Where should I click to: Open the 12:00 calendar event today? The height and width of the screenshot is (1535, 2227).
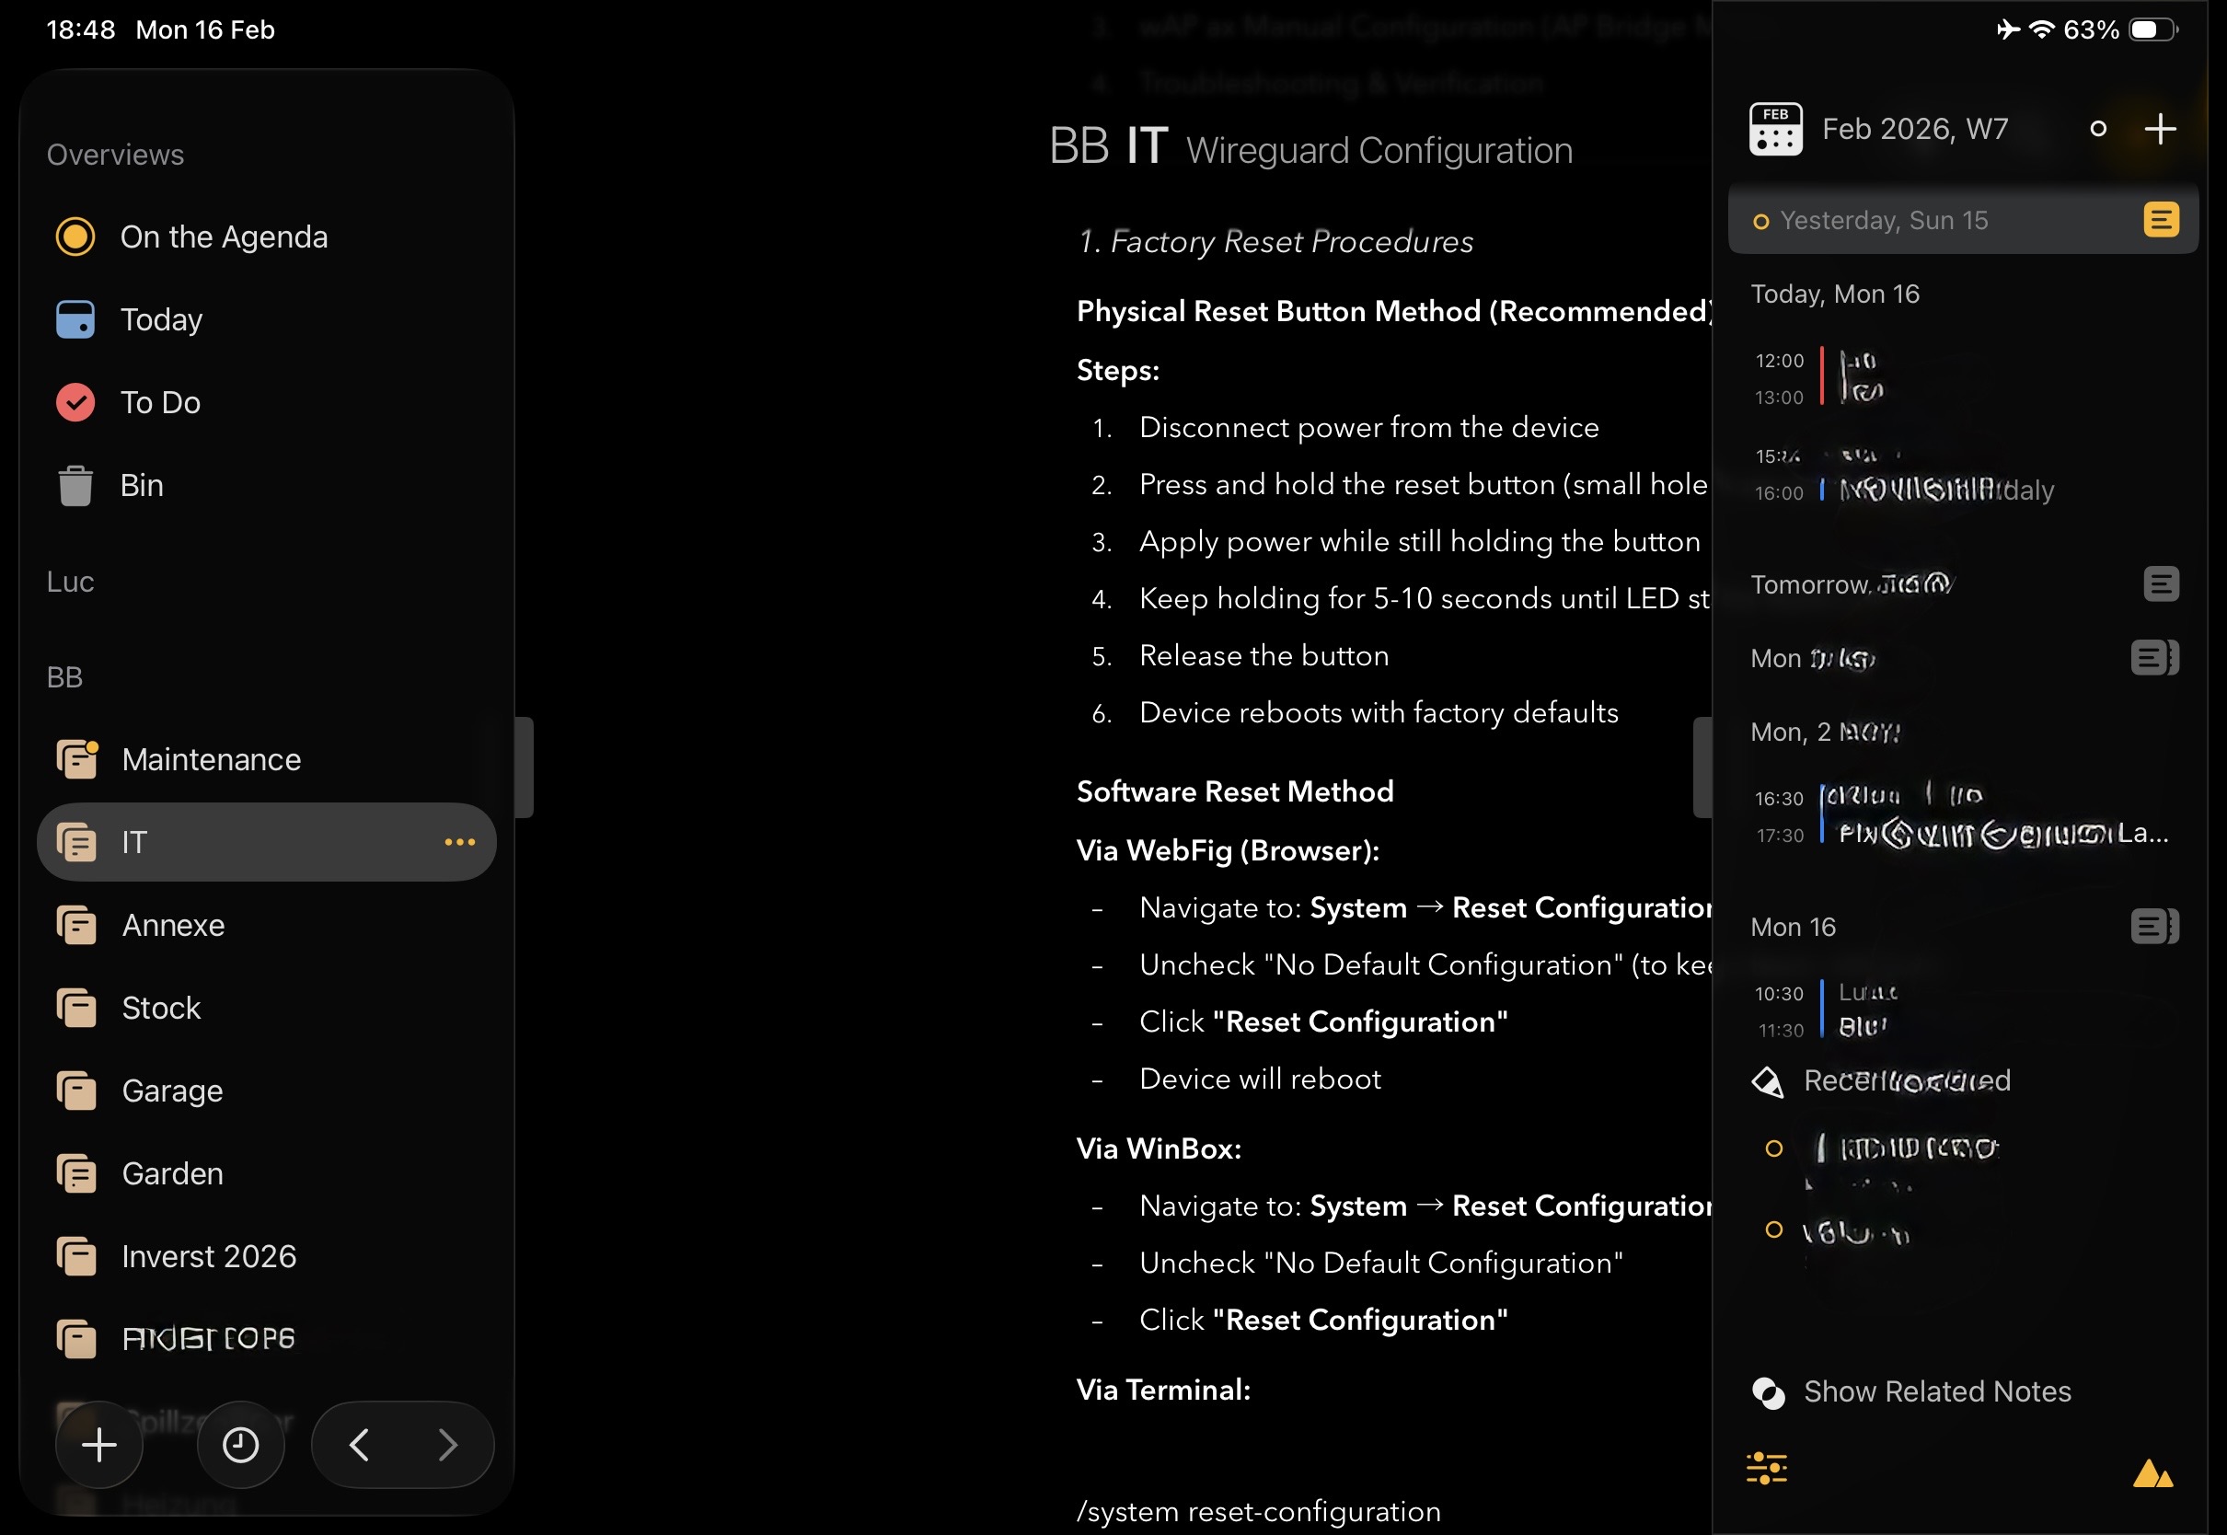[x=1861, y=377]
